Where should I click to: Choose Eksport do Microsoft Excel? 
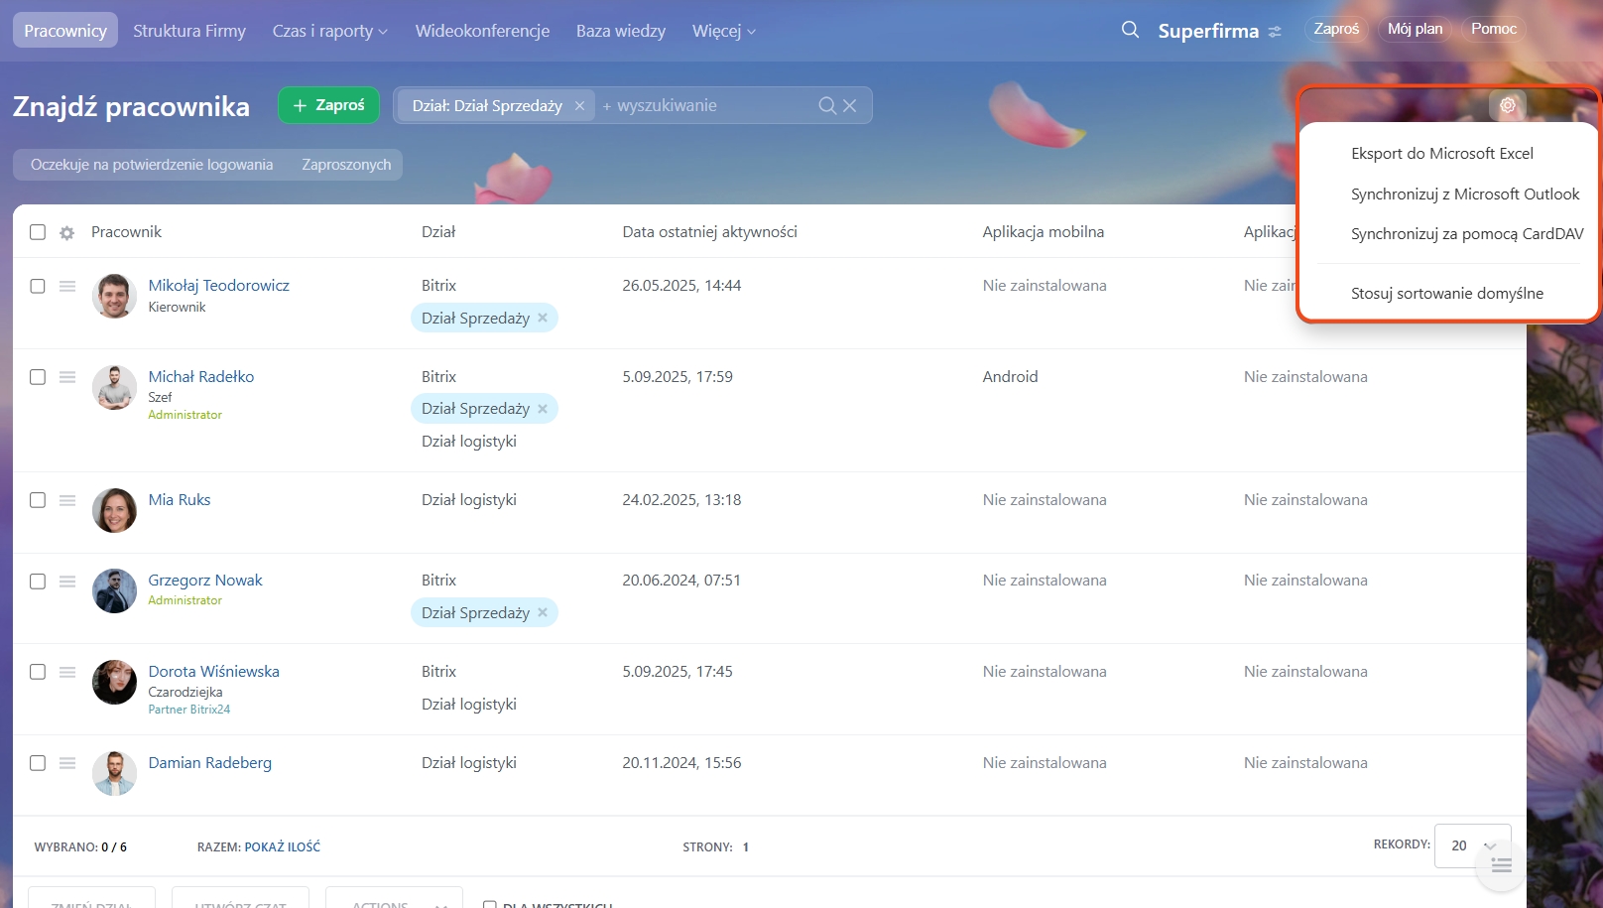1442,153
